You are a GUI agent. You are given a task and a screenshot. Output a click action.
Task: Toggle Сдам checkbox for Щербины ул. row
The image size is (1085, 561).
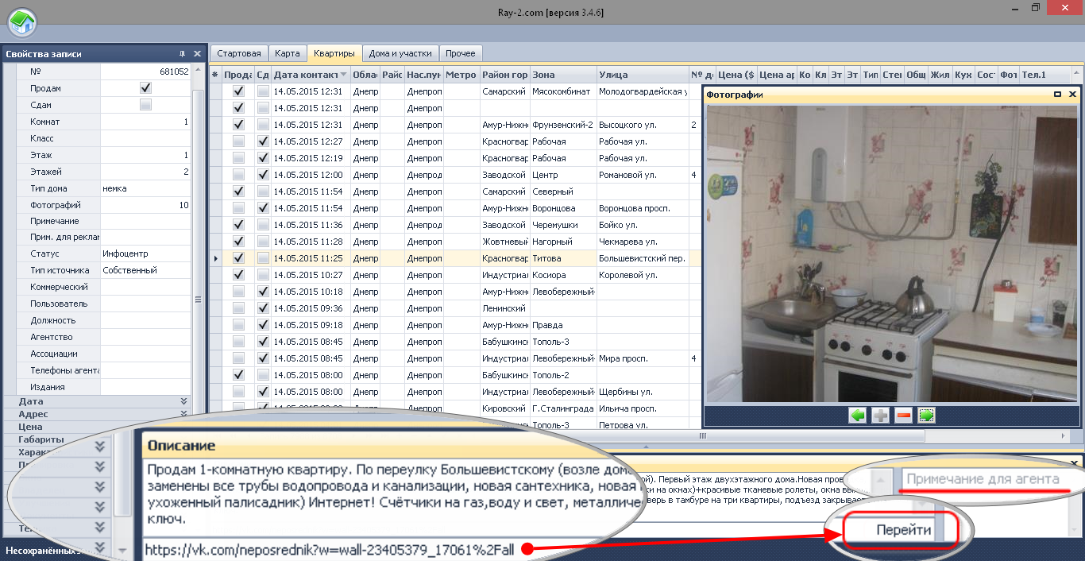263,392
